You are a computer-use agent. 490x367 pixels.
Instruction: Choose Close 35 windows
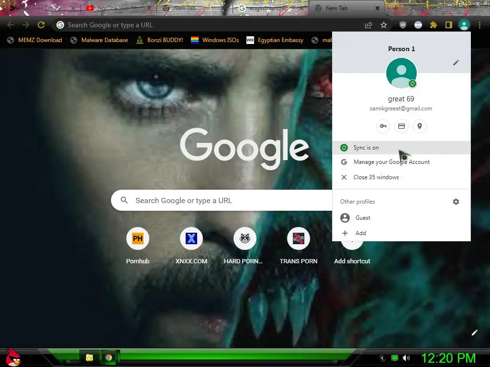[401, 177]
